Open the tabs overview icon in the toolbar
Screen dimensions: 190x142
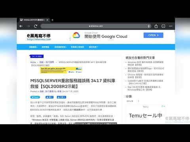pyautogui.click(x=163, y=26)
